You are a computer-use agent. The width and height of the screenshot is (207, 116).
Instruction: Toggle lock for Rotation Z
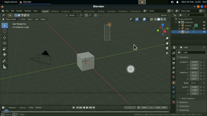pos(201,79)
